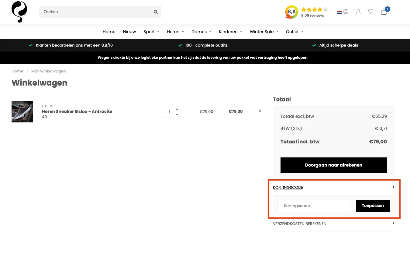
Task: Click the Dutch flag language icon
Action: [x=339, y=12]
